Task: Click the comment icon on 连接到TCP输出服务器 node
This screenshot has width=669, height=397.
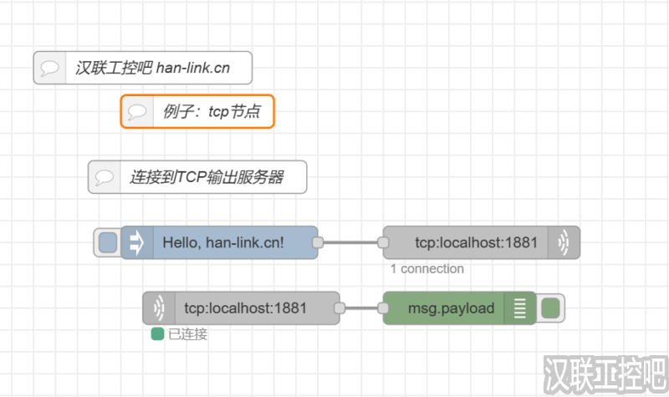Action: [105, 177]
